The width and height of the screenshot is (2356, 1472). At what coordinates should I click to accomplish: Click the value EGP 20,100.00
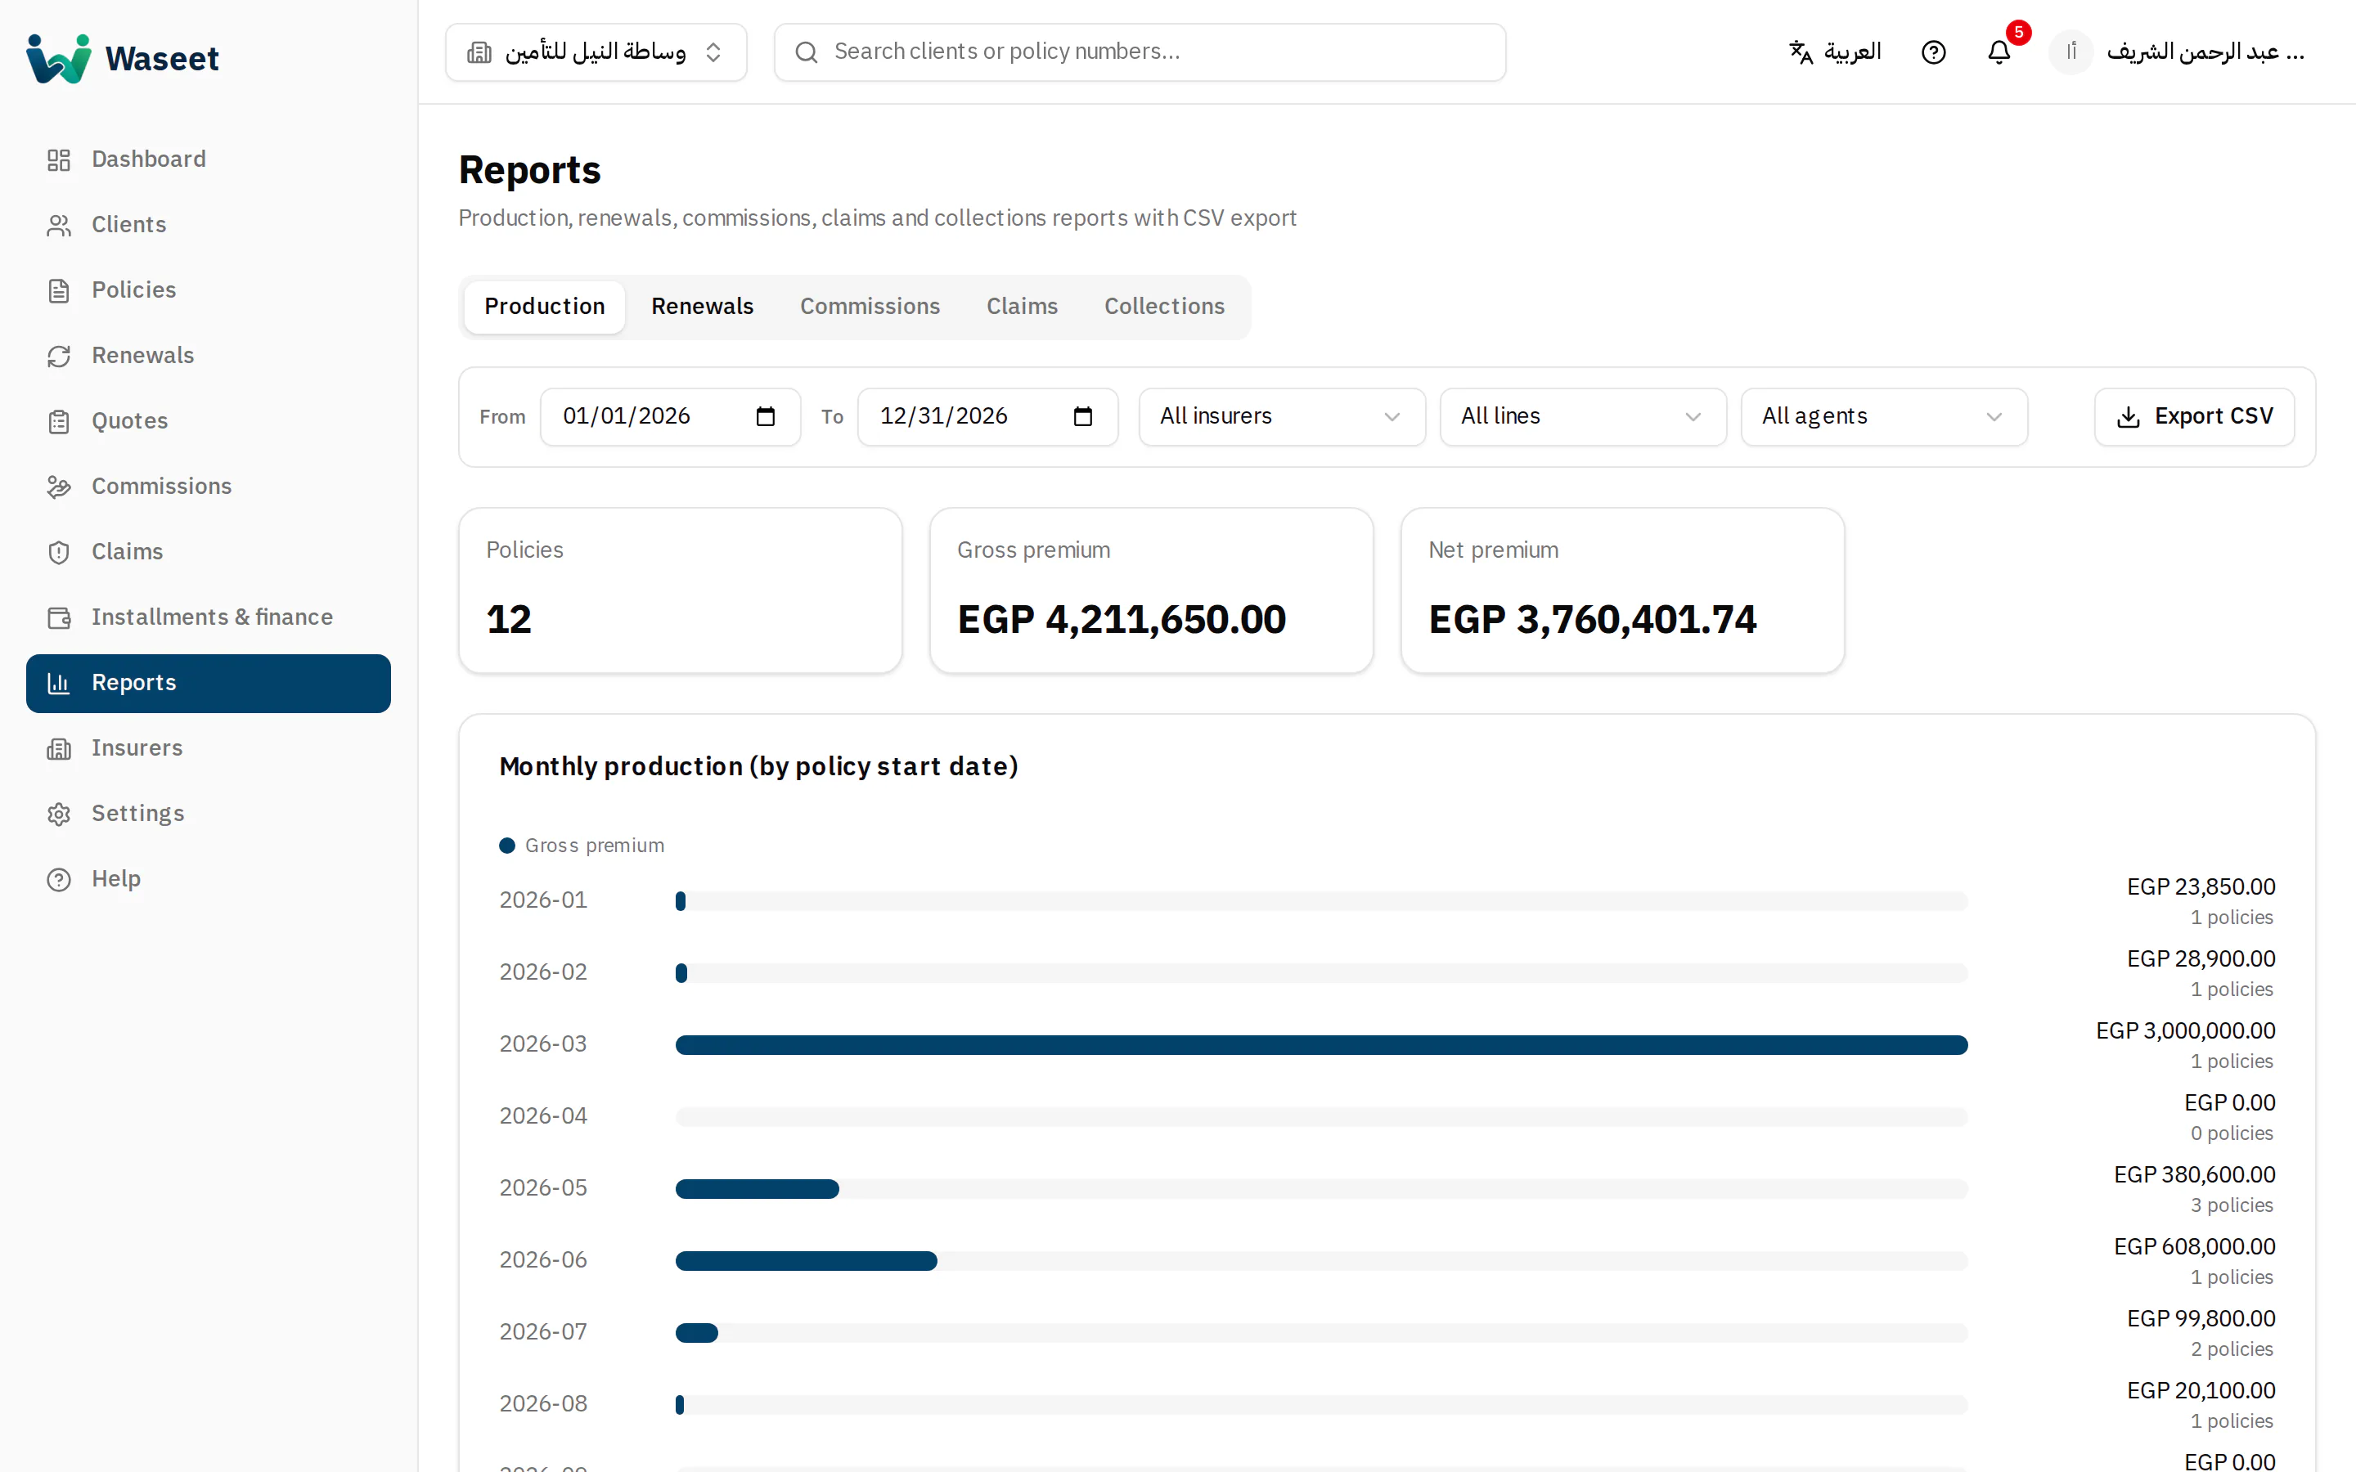click(2201, 1390)
